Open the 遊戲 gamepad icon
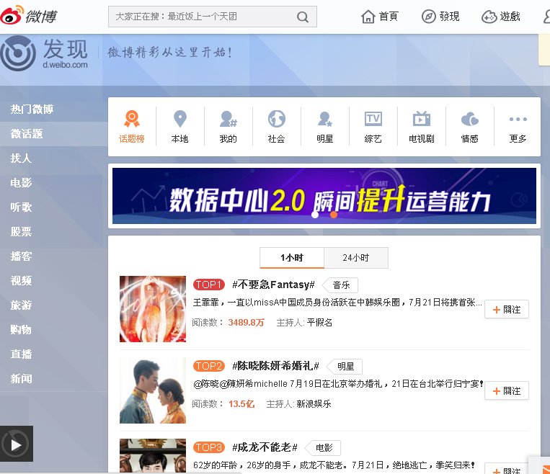Viewport: 550px width, 474px height. pos(489,17)
